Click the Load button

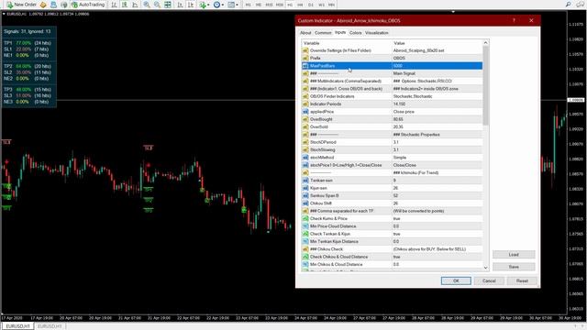(x=514, y=255)
